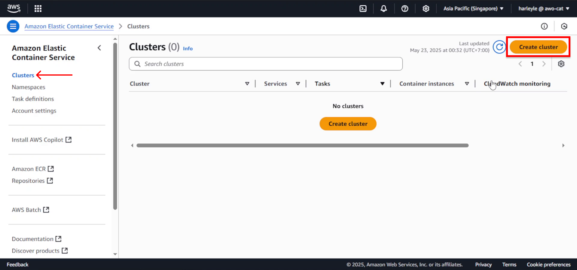Screen dimensions: 577x270
Task: Open the notifications bell
Action: point(384,8)
